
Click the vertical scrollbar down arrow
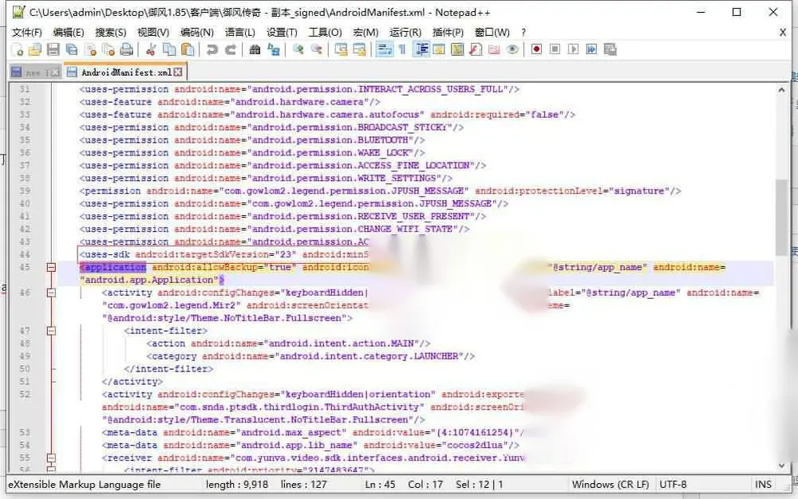tap(782, 466)
